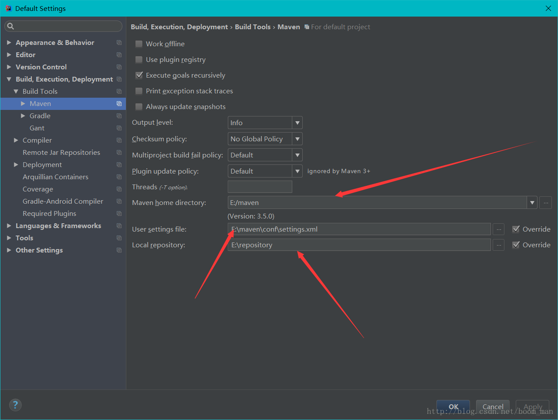
Task: Open Remote Jar Repositories settings
Action: [x=61, y=153]
